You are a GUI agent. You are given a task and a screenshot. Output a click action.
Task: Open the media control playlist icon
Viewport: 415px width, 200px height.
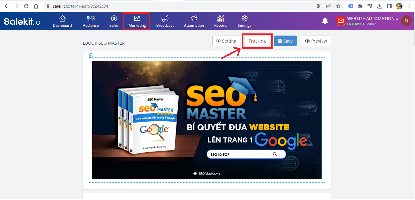click(x=370, y=6)
